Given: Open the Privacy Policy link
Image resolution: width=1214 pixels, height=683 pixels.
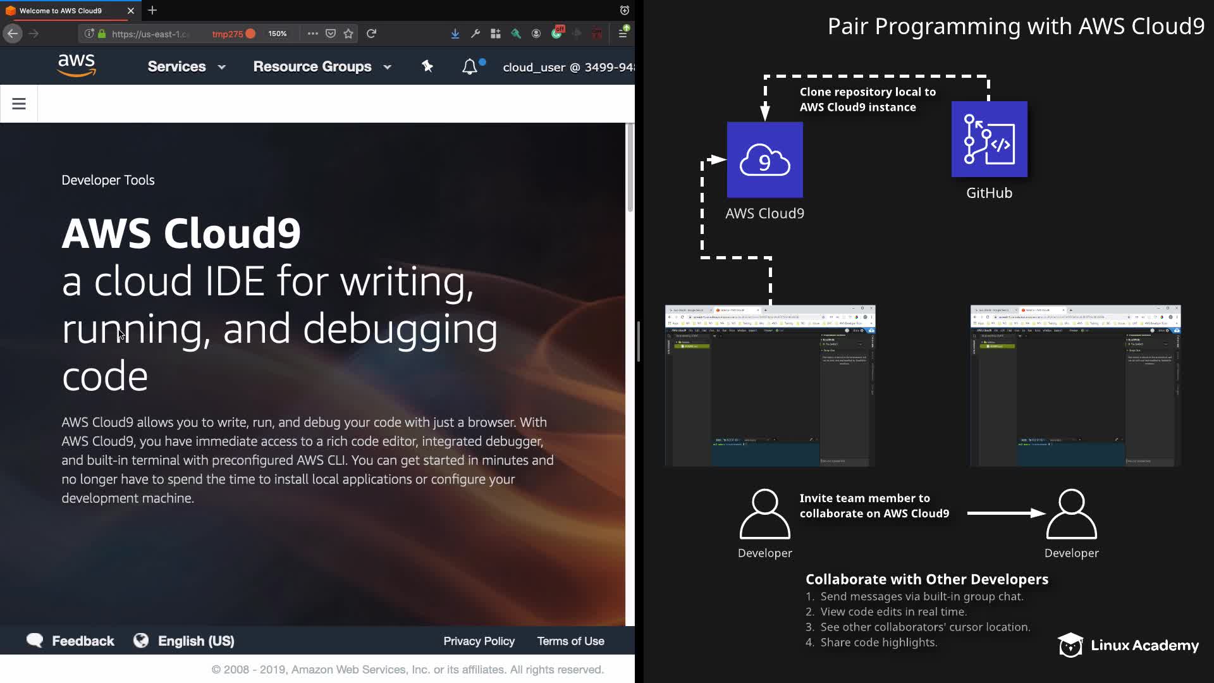Looking at the screenshot, I should pyautogui.click(x=479, y=641).
